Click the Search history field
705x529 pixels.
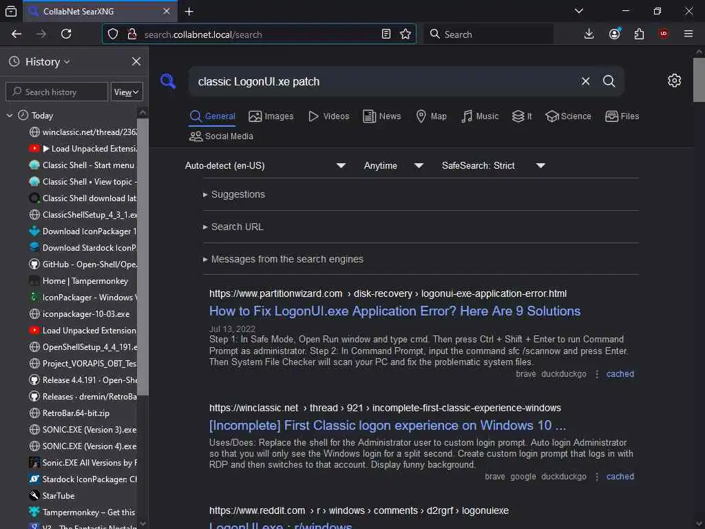coord(56,92)
